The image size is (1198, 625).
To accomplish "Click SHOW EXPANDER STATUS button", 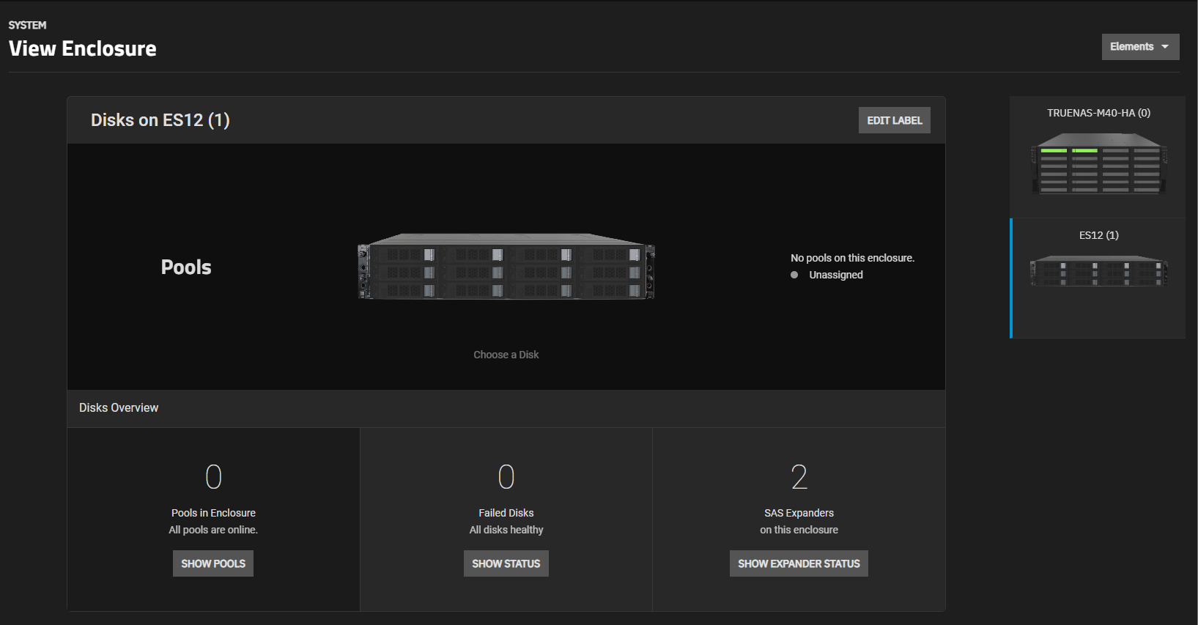I will coord(799,563).
